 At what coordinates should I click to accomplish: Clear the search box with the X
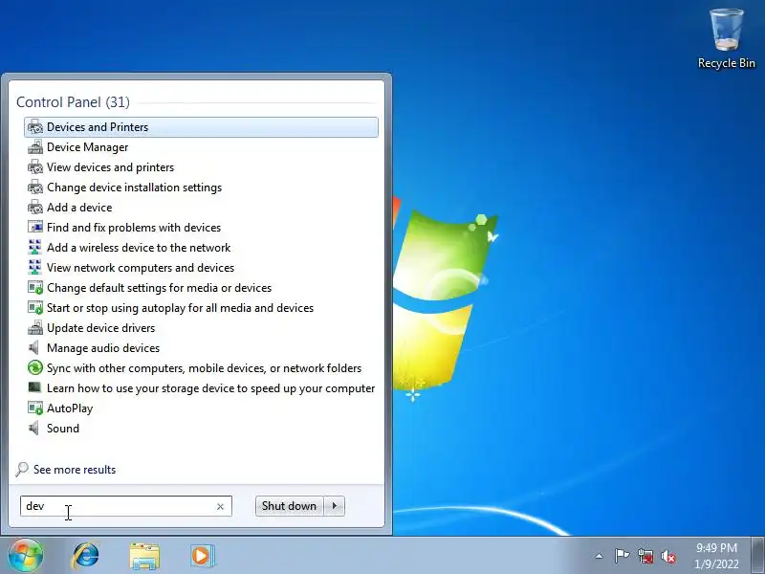[x=220, y=507]
